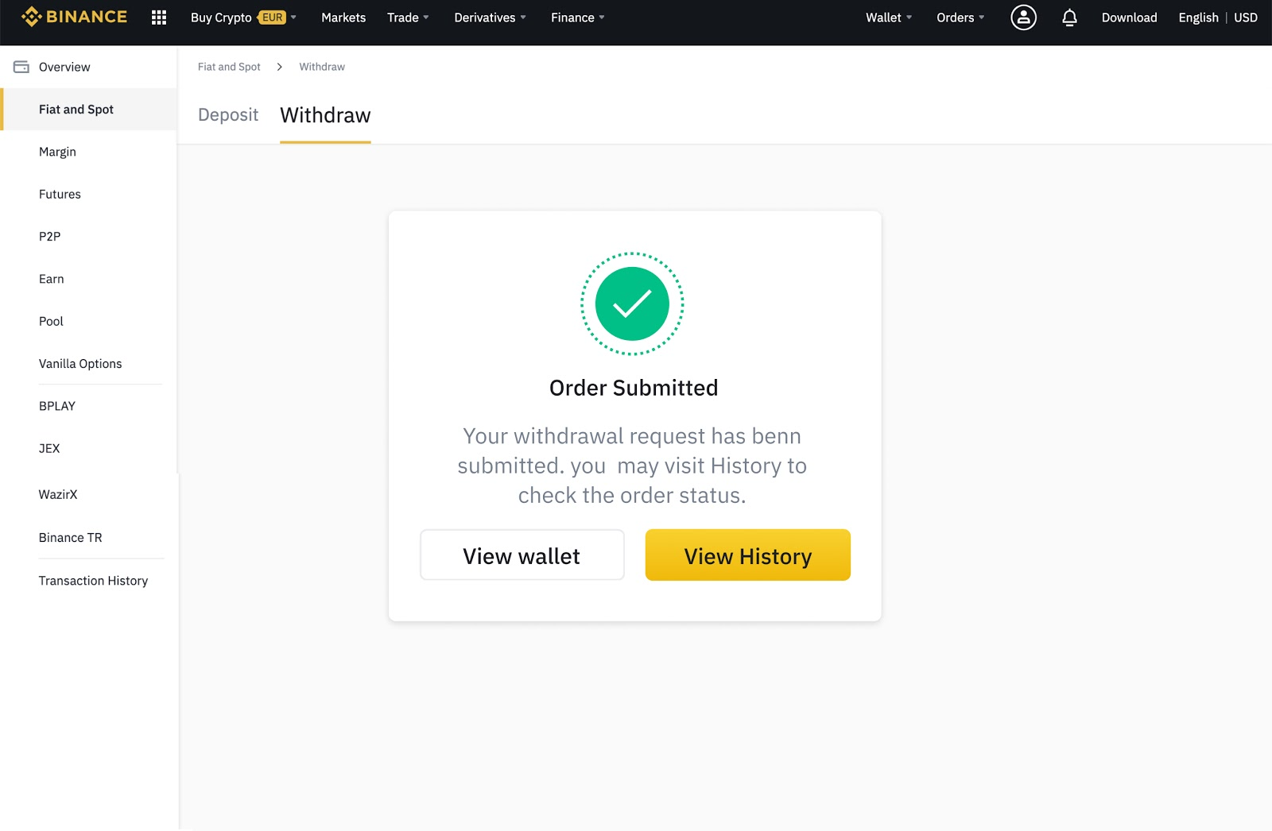Open the apps grid menu
The width and height of the screenshot is (1272, 831).
[x=159, y=17]
